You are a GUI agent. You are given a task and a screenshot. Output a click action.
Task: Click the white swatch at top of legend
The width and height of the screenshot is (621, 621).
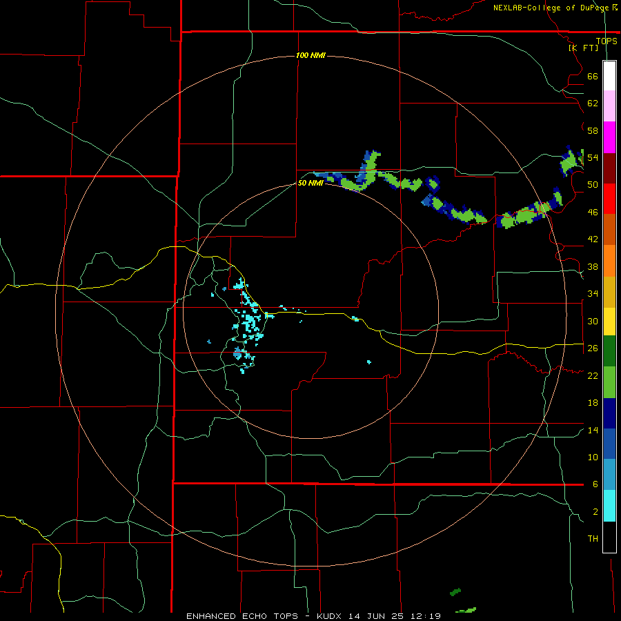609,76
